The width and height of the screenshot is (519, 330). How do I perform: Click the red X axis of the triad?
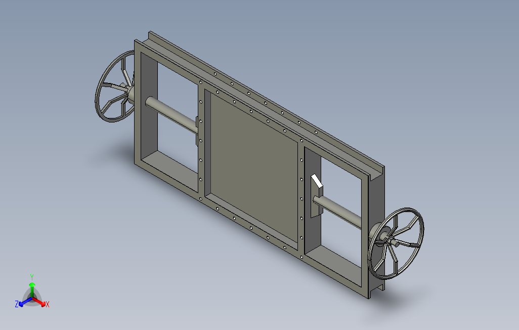(40, 302)
